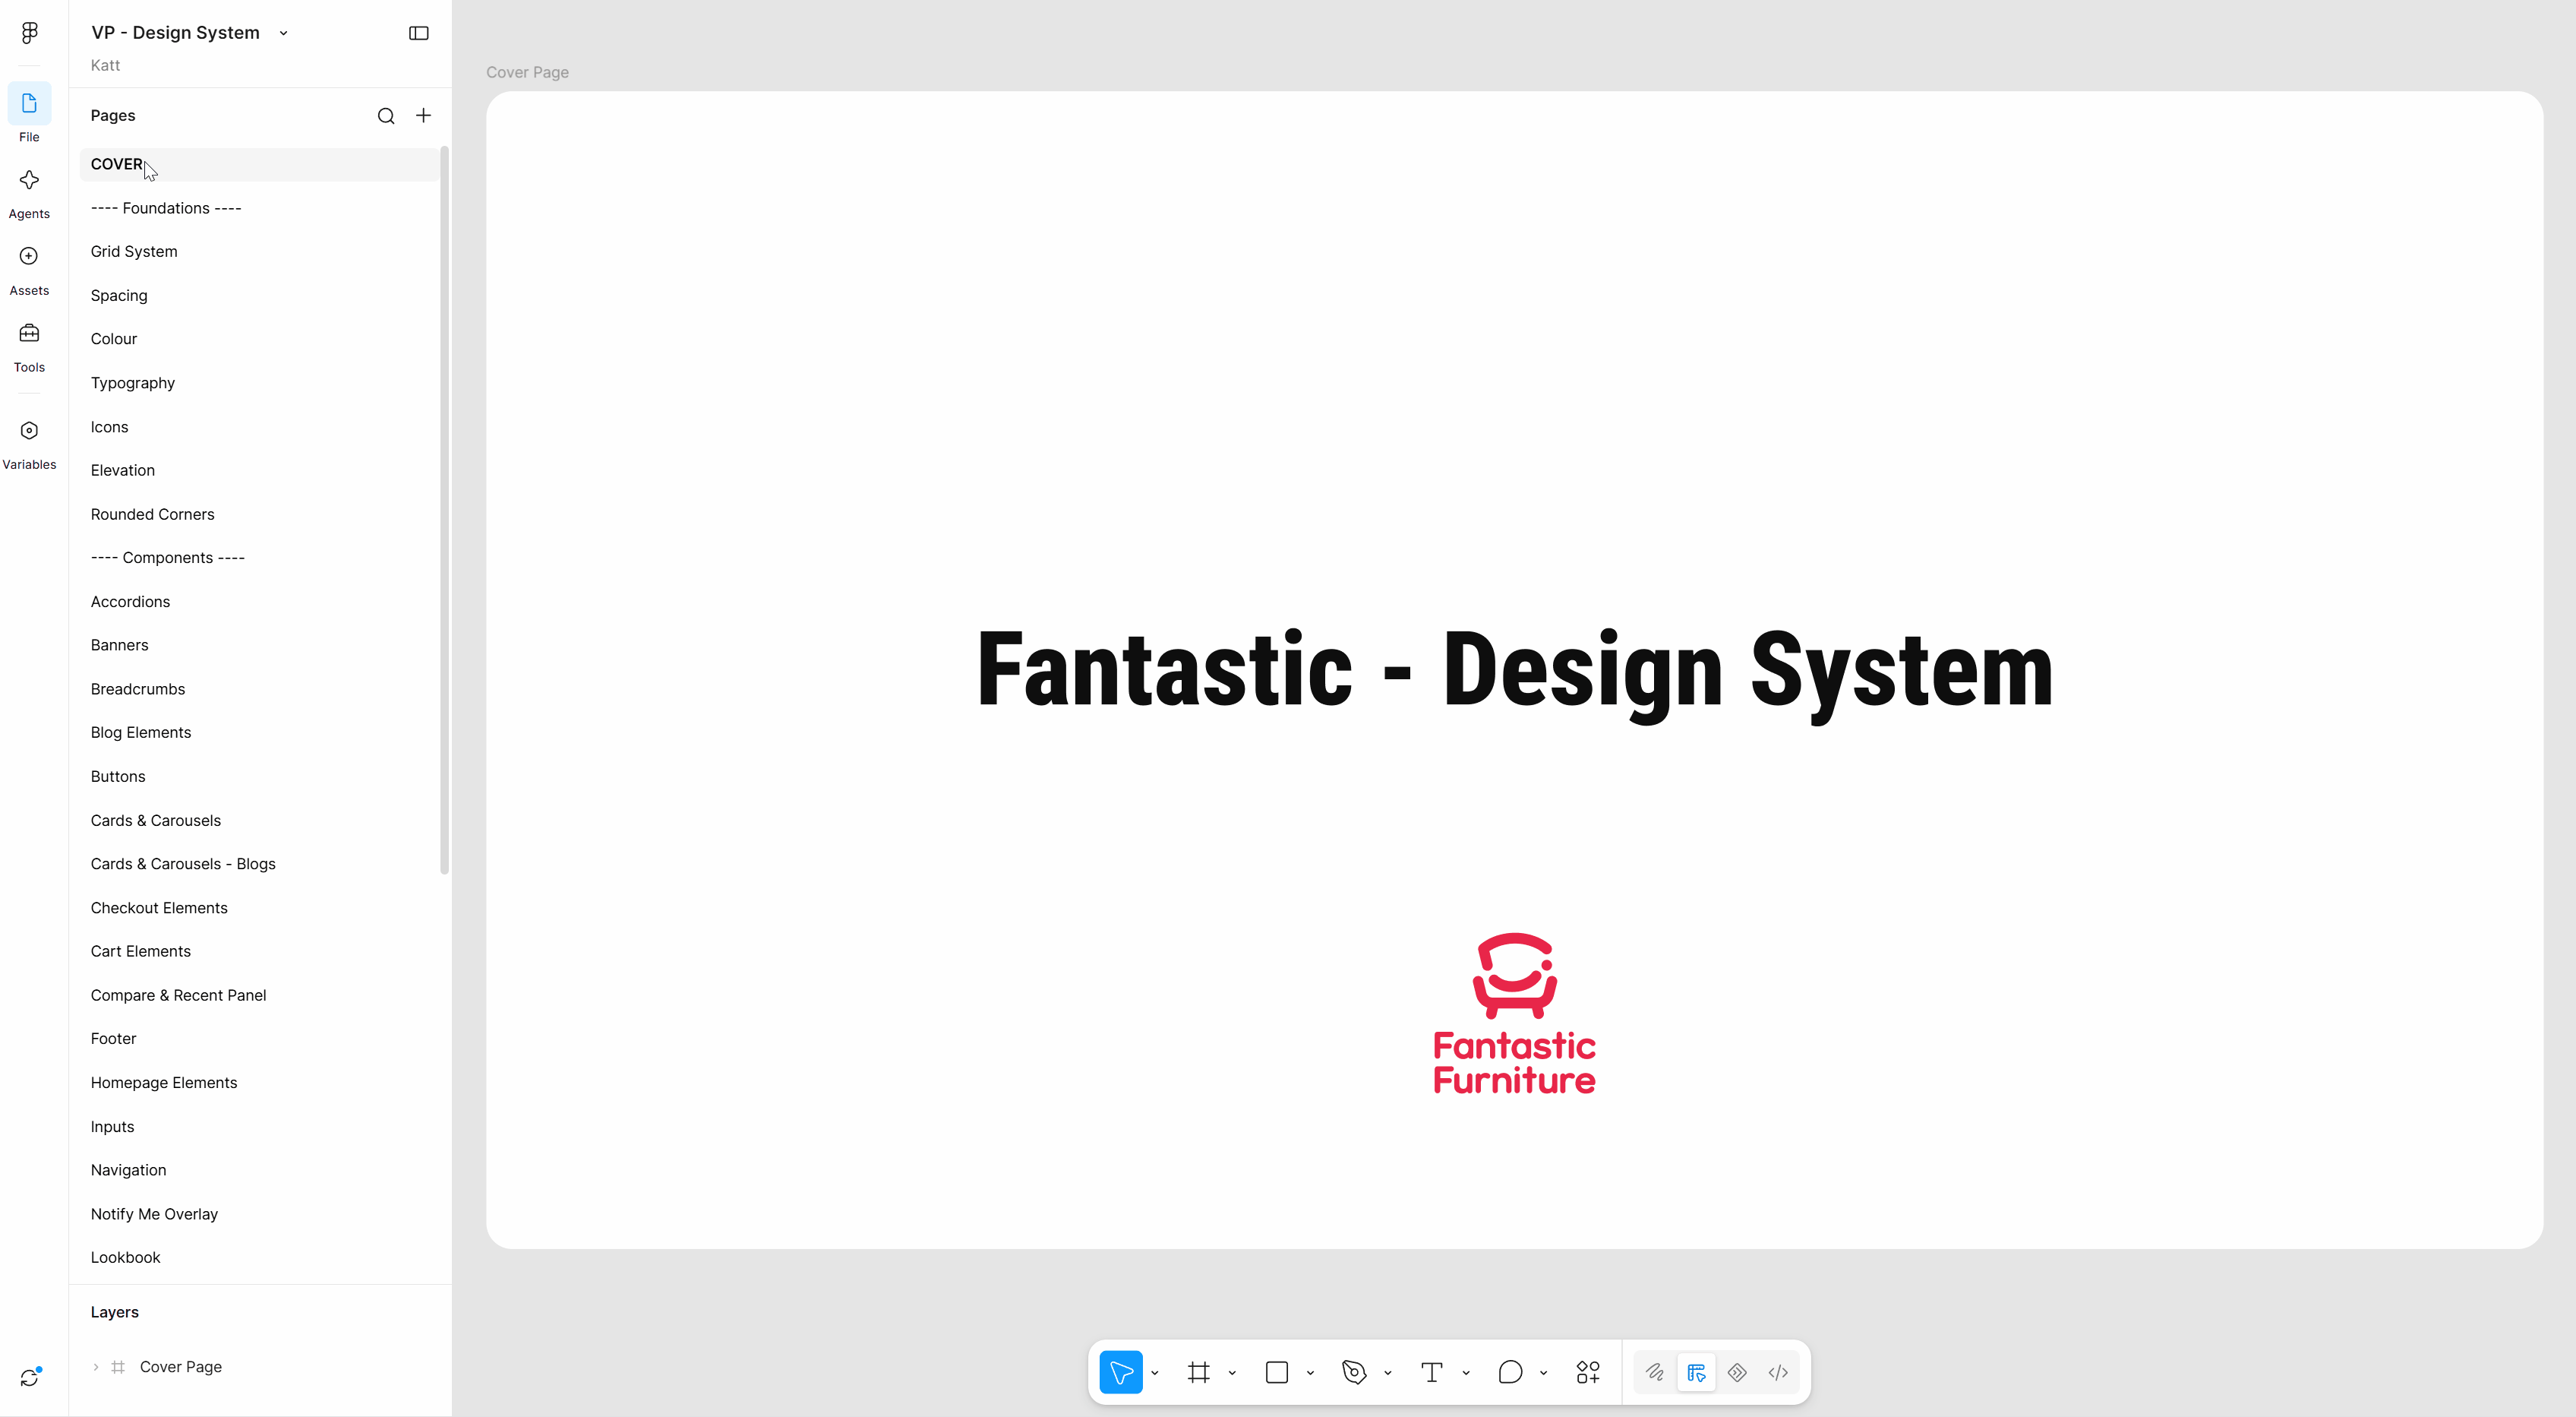
Task: Open the Lookbook page
Action: pyautogui.click(x=259, y=1258)
